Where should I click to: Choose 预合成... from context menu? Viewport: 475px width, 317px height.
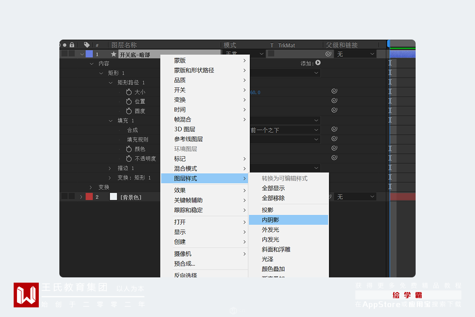[205, 264]
